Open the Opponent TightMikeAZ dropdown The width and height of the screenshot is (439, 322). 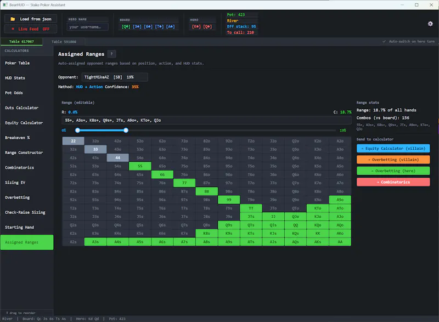click(x=115, y=77)
